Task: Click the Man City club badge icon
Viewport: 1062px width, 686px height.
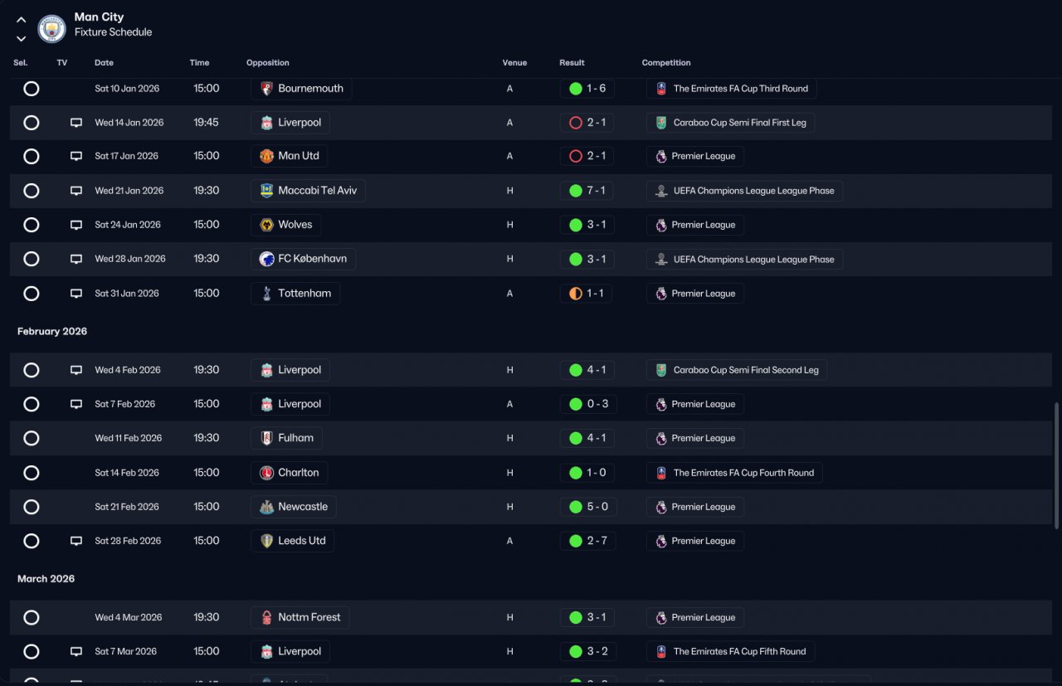Action: point(52,29)
